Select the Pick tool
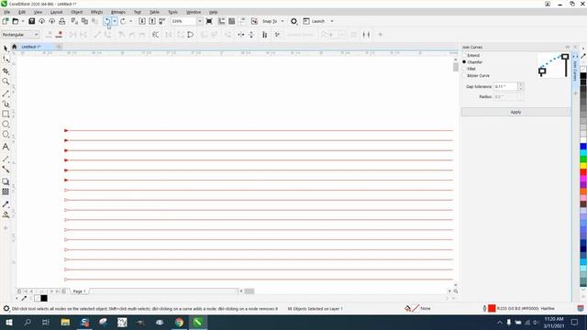Screen dimensions: 587x330 coord(6,49)
